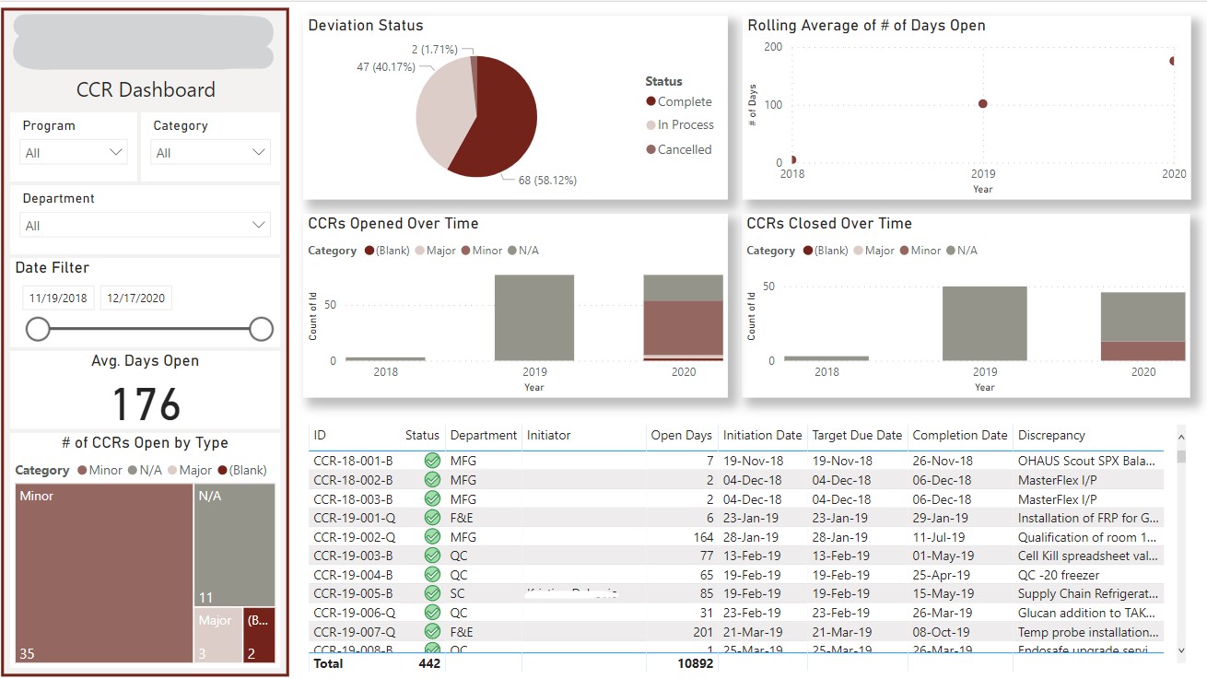Select the CCR-18-001-B ID cell

tap(353, 461)
